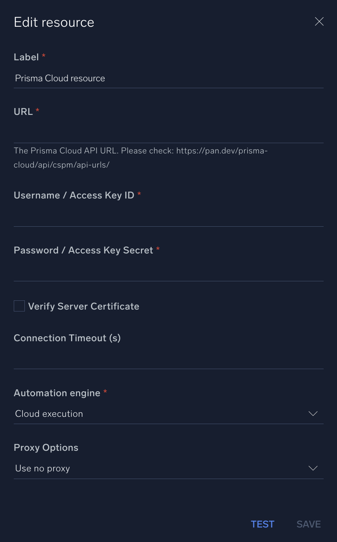This screenshot has width=337, height=542.
Task: Close the Edit resource dialog
Action: 319,21
